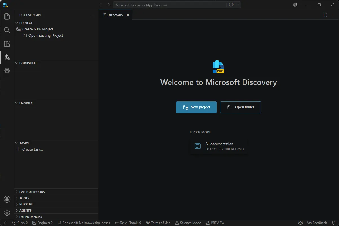Go forward with the right arrow
The width and height of the screenshot is (339, 226).
point(108,5)
